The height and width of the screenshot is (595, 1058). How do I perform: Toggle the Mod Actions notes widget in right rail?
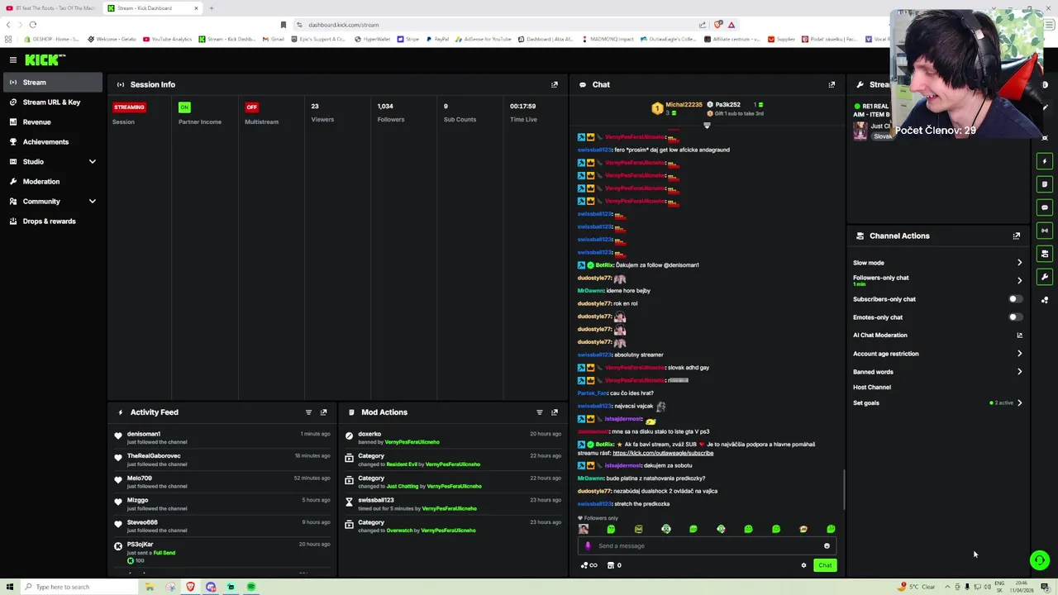(x=1045, y=184)
